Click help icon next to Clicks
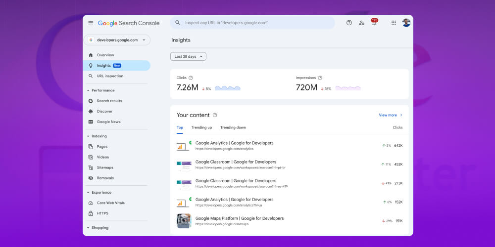495x247 pixels. click(x=191, y=78)
